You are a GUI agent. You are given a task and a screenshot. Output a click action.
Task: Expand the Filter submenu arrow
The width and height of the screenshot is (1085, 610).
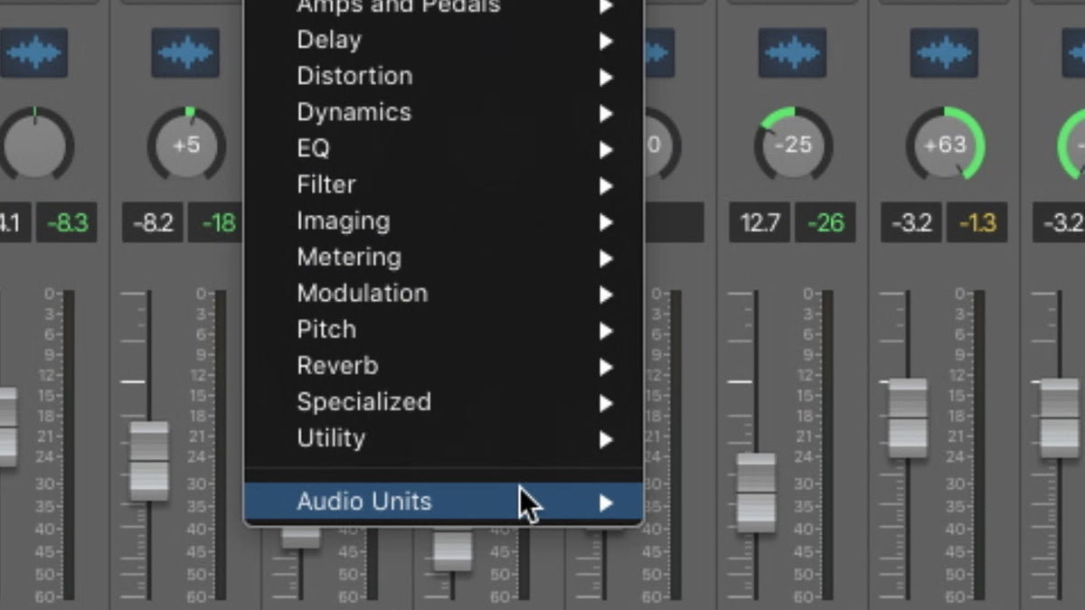point(606,186)
